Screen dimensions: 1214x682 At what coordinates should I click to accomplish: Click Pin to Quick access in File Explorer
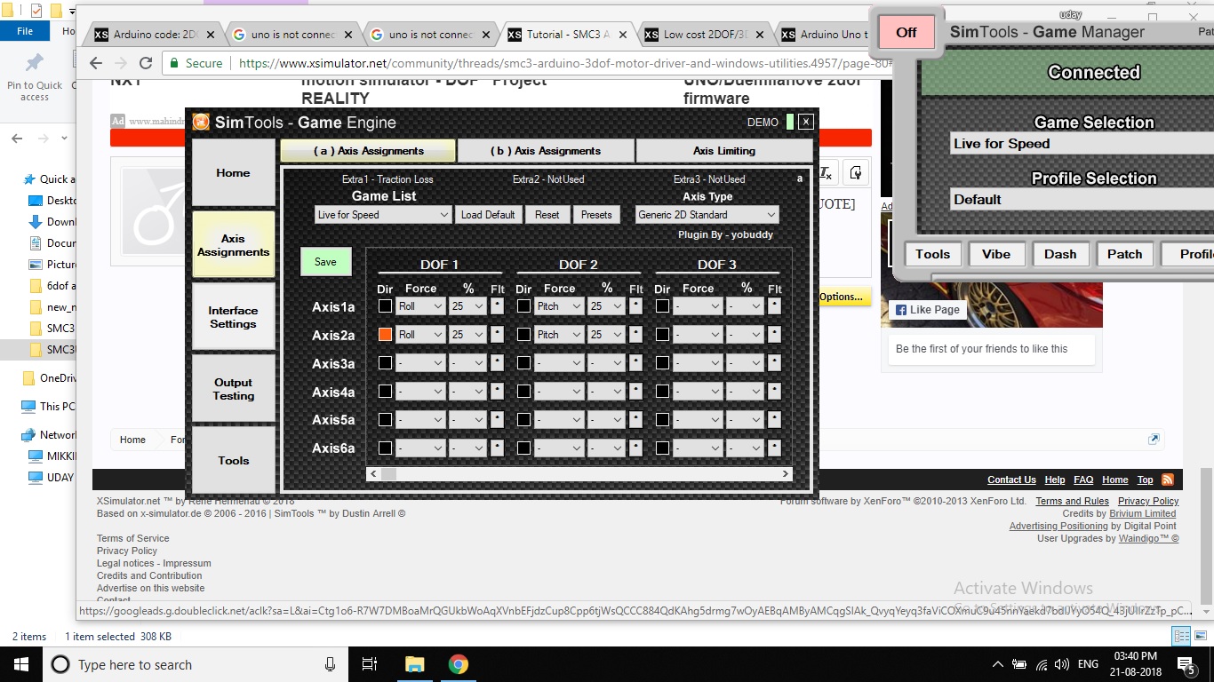point(35,77)
